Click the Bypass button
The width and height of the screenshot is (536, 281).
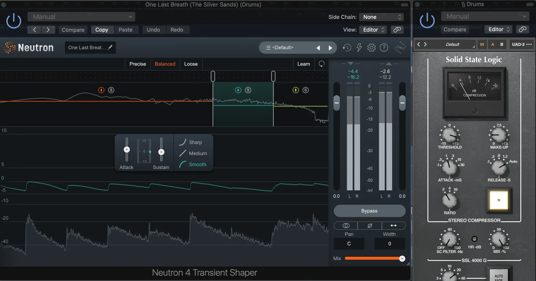pyautogui.click(x=369, y=211)
